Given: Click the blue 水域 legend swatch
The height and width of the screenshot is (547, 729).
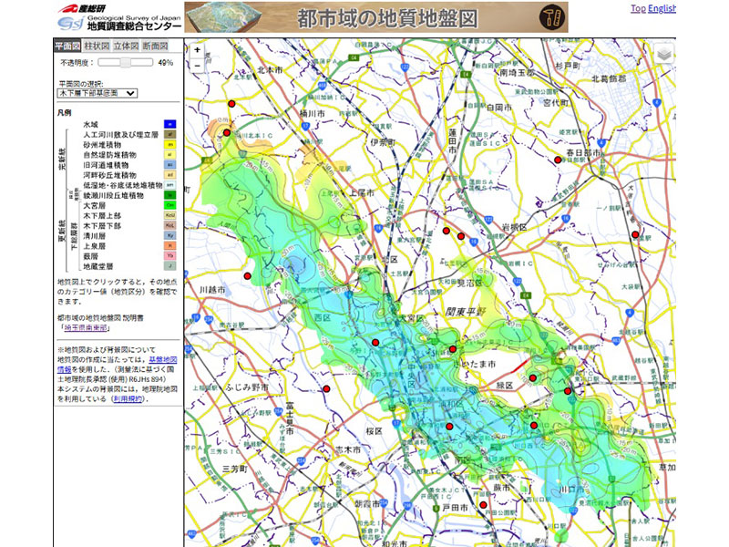Looking at the screenshot, I should [x=169, y=123].
